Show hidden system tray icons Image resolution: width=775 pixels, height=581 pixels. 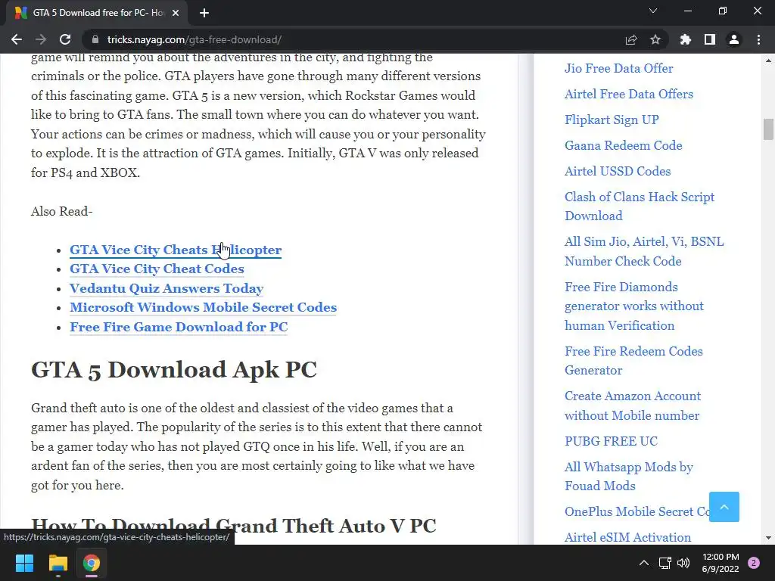point(644,563)
